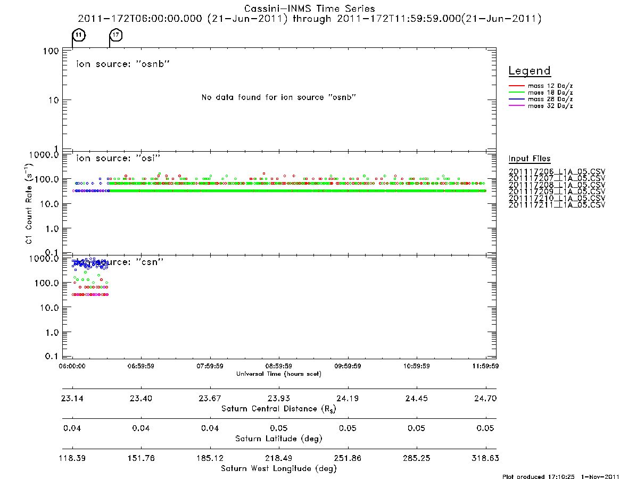Click the Saturn West Longitude axis title
The height and width of the screenshot is (479, 620).
pyautogui.click(x=279, y=469)
